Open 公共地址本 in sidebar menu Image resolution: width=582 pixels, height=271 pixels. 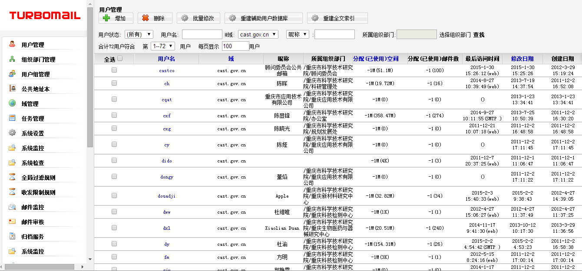tap(36, 89)
